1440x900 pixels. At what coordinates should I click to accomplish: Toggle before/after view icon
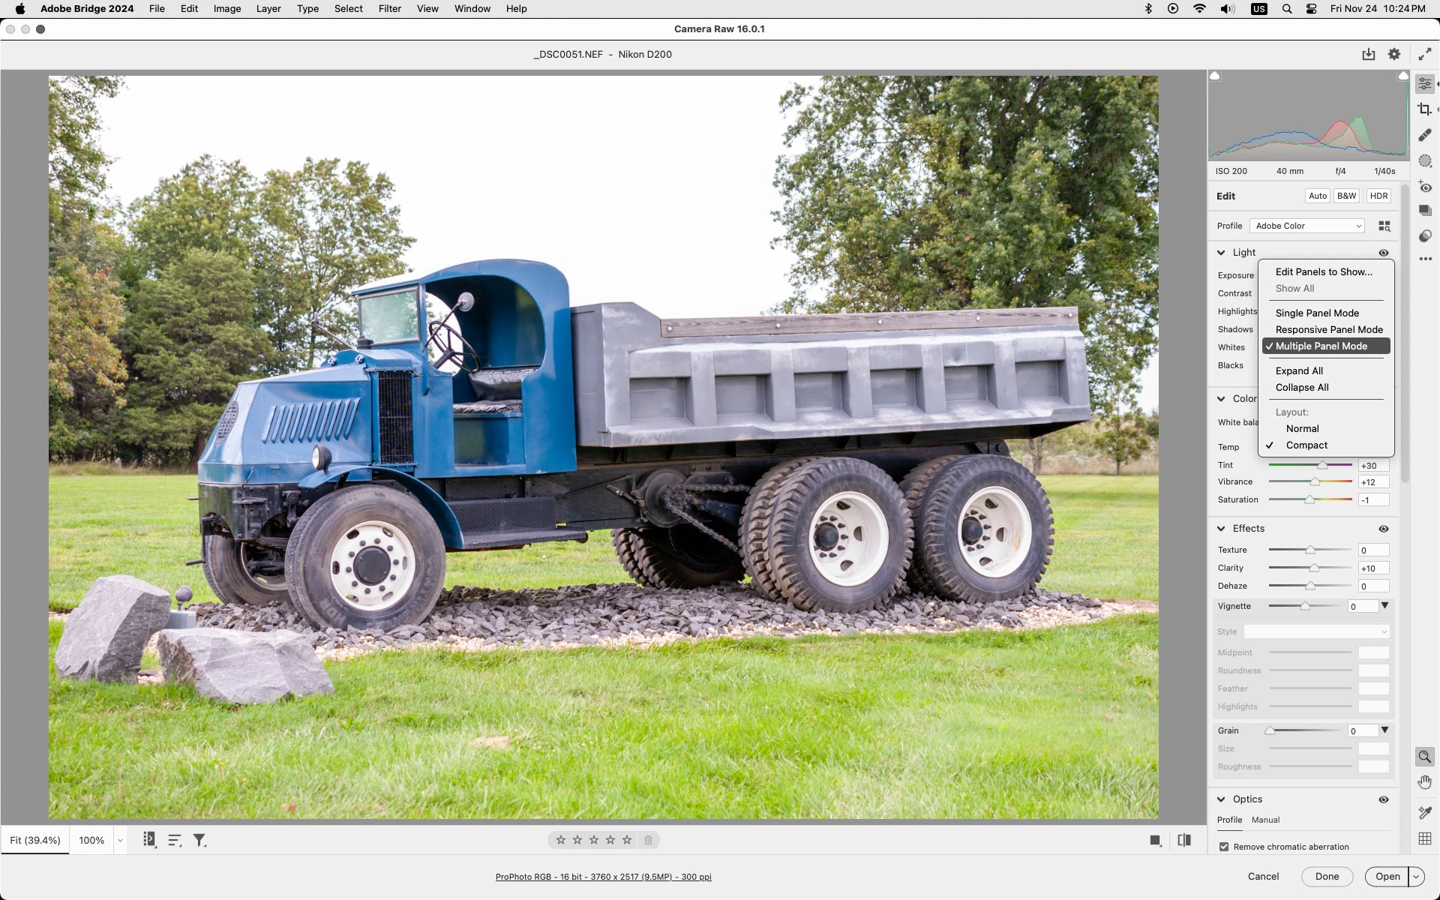click(x=1184, y=840)
